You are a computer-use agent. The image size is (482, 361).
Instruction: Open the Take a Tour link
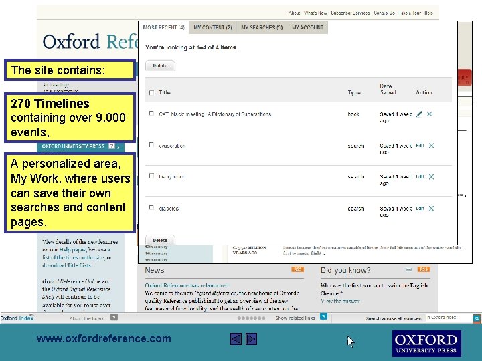[x=410, y=13]
